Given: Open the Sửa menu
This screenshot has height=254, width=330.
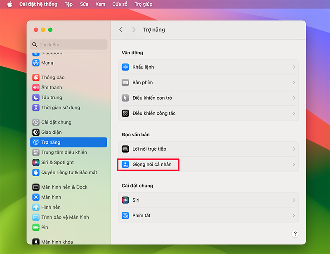Looking at the screenshot, I should [84, 4].
